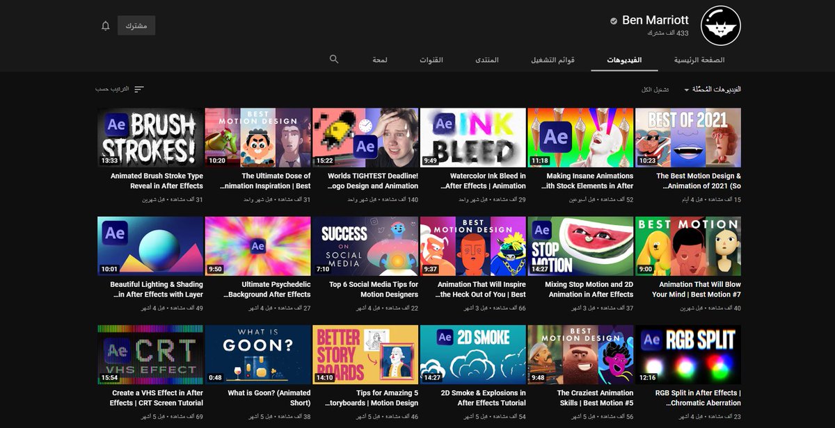835x428 pixels.
Task: Click the subscribed button
Action: [x=136, y=26]
